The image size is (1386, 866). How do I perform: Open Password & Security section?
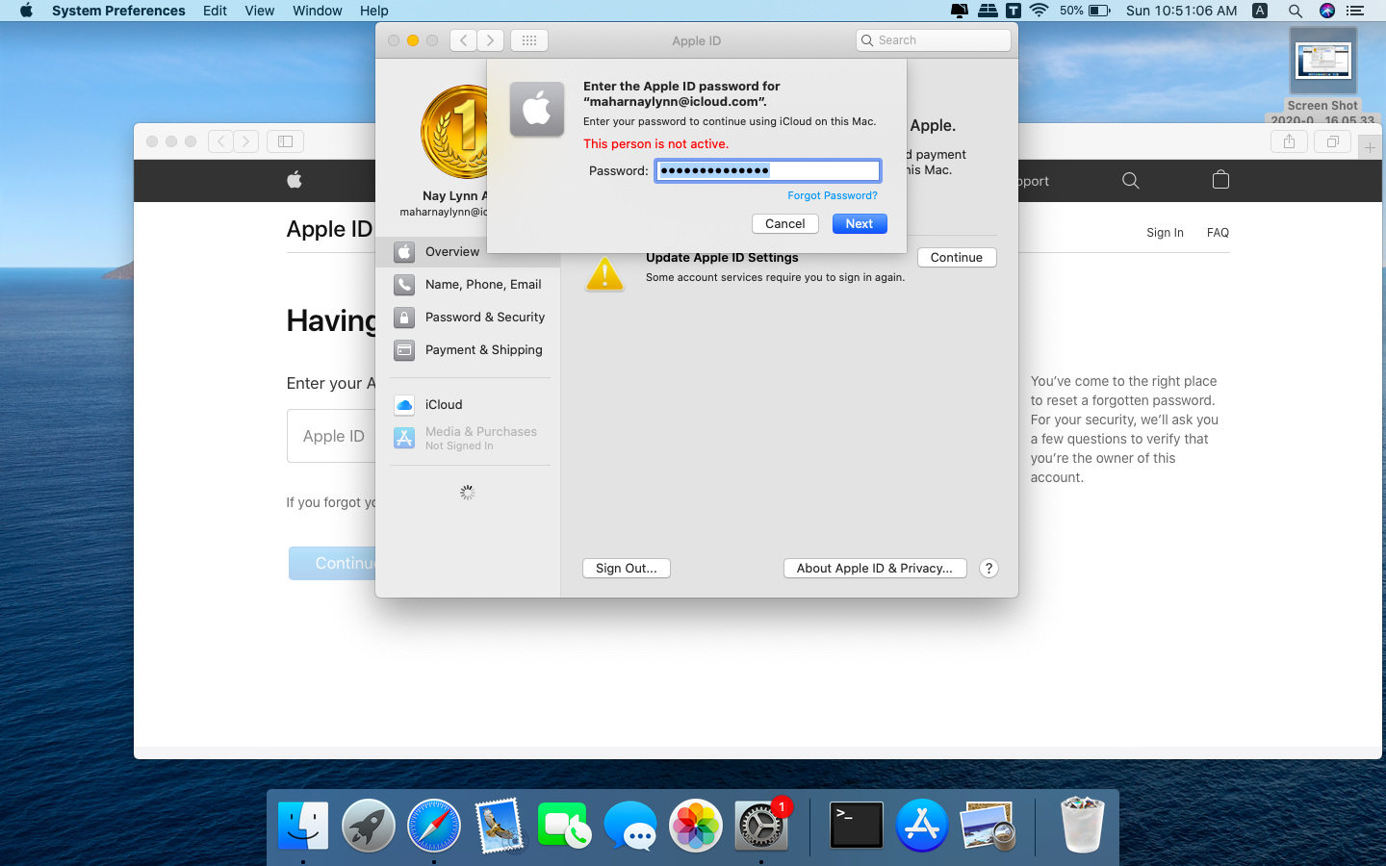pyautogui.click(x=468, y=317)
